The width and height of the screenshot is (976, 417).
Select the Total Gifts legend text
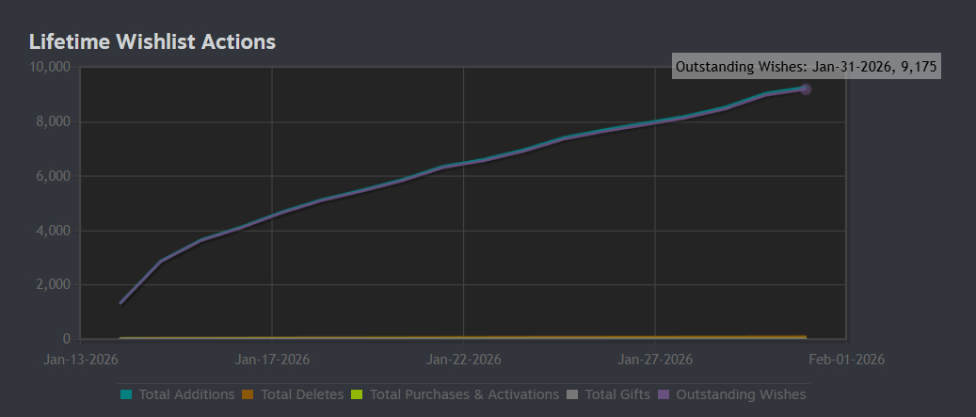[x=617, y=394]
